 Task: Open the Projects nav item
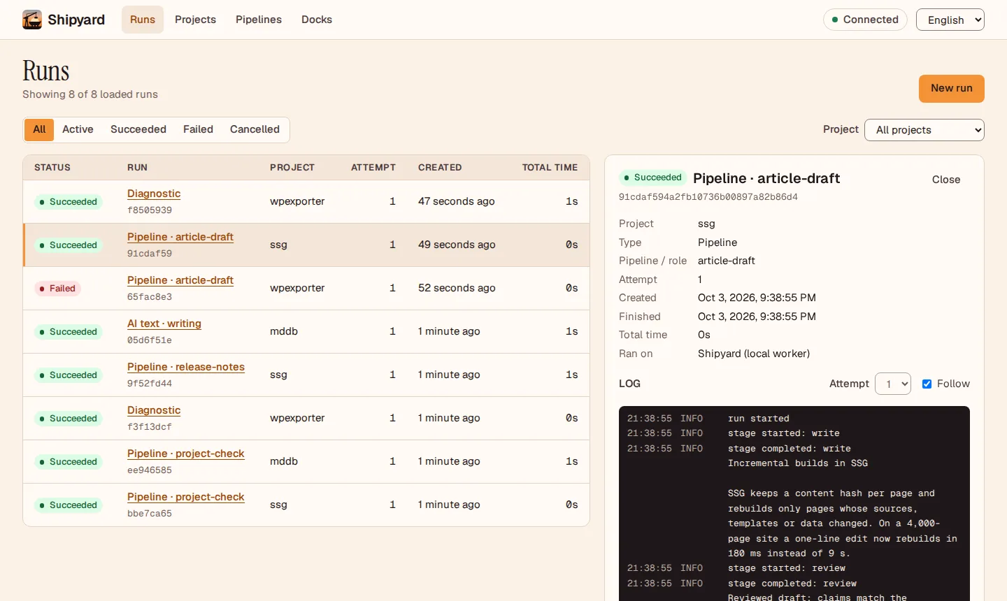click(x=195, y=20)
